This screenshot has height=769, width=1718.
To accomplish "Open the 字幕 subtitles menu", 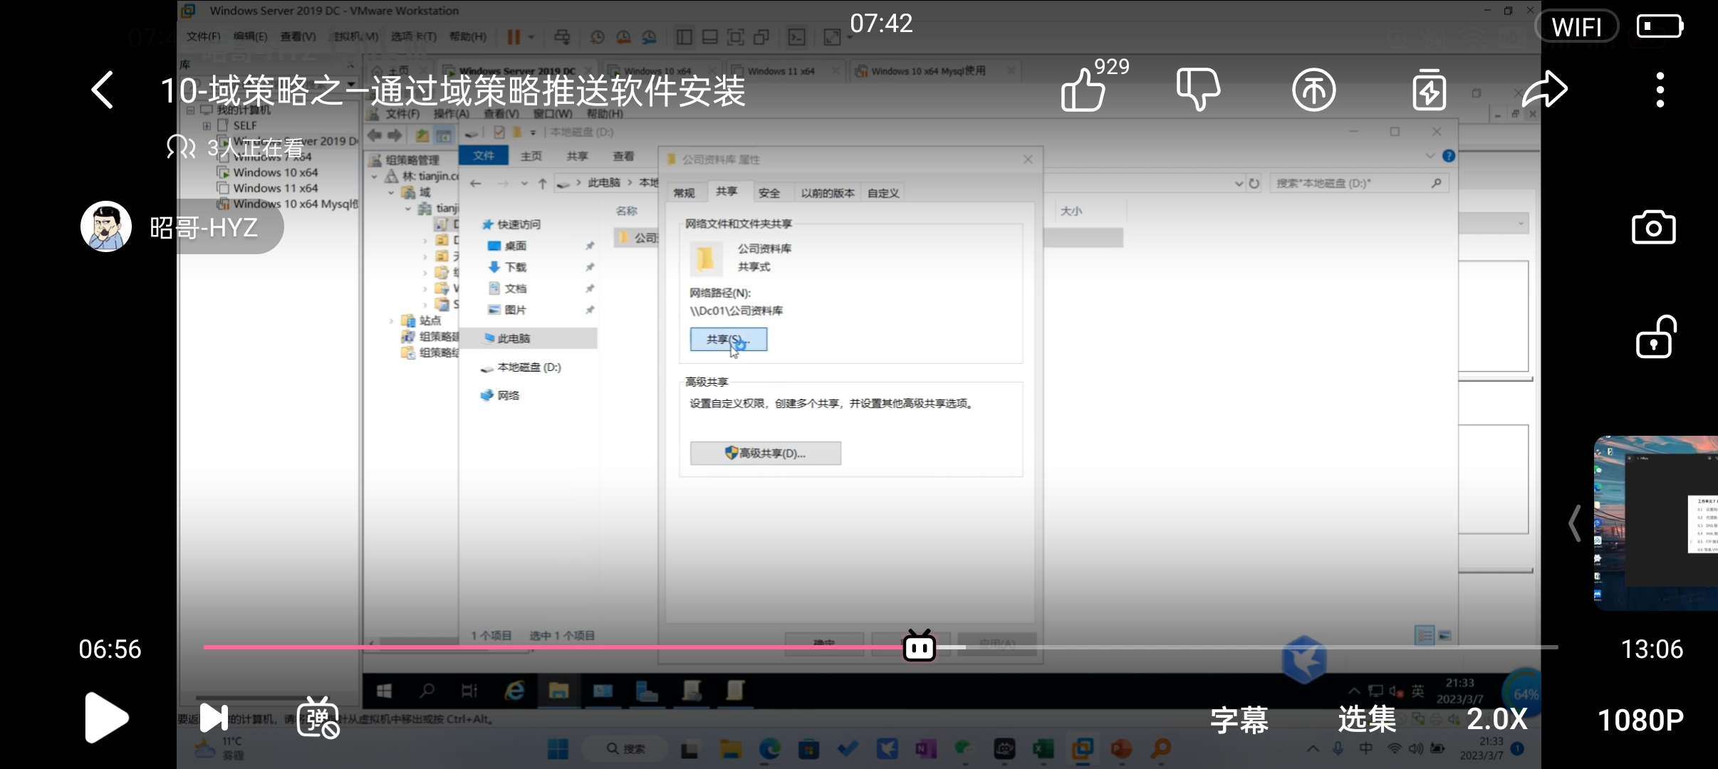I will (x=1239, y=720).
